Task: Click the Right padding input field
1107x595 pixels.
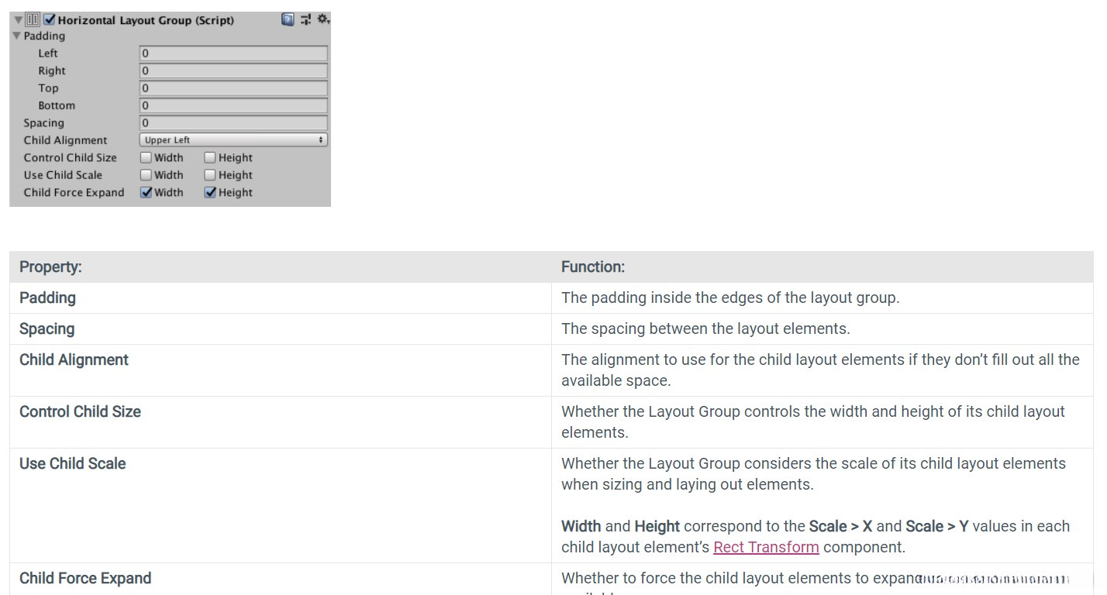Action: click(233, 71)
